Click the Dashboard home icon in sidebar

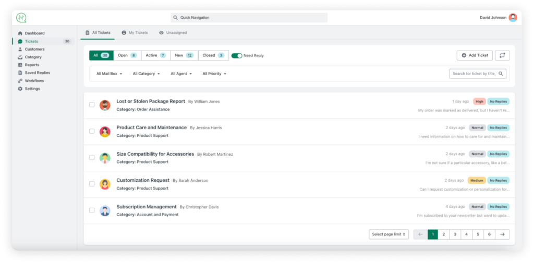(x=20, y=33)
